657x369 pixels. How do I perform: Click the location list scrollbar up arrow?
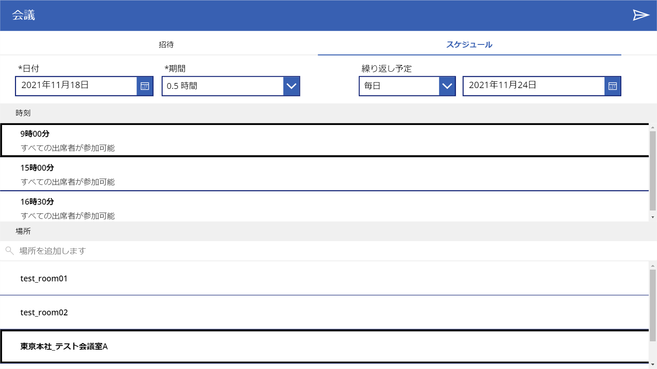pos(653,265)
